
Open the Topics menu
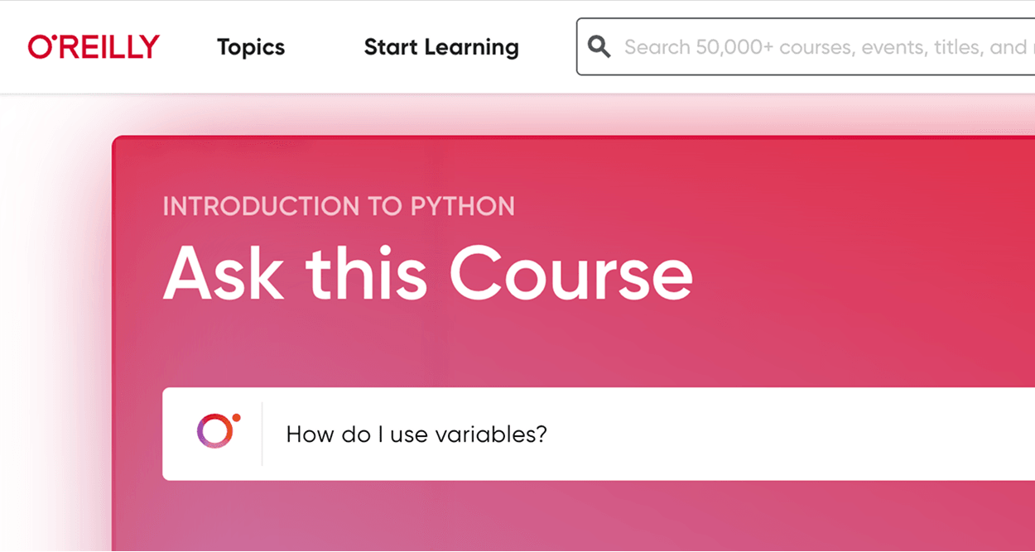251,47
